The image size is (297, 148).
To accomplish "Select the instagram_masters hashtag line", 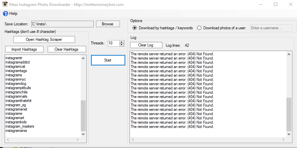I will click(20, 126).
